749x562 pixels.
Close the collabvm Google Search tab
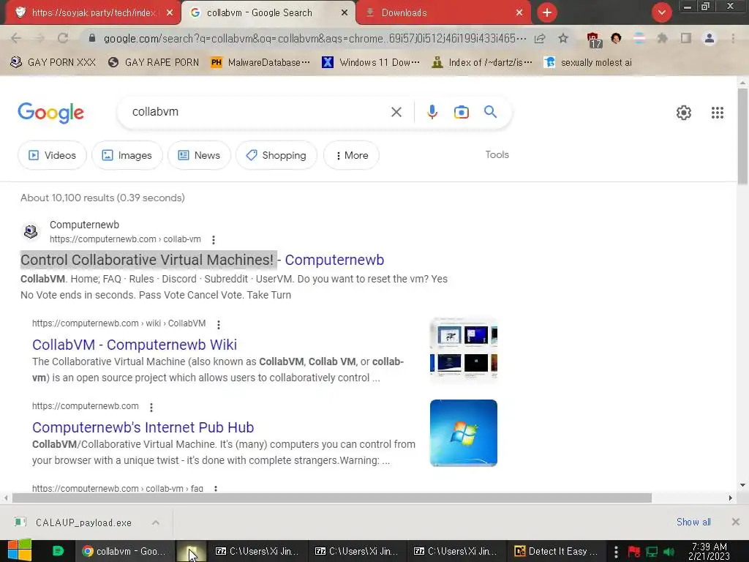pos(345,12)
